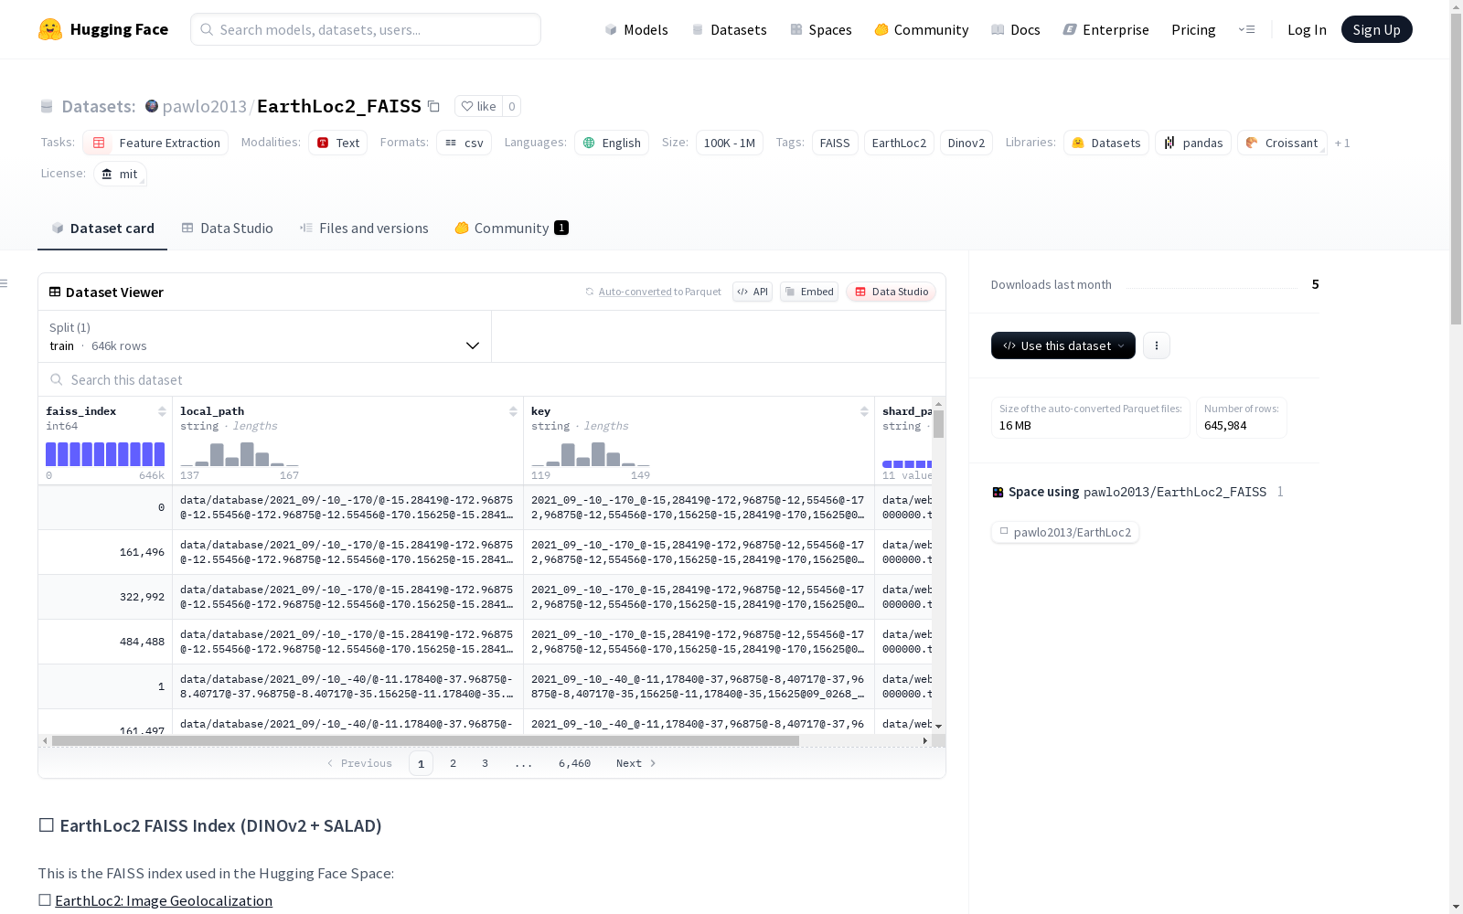Open the navigation more-options menu icon

coord(1246,29)
